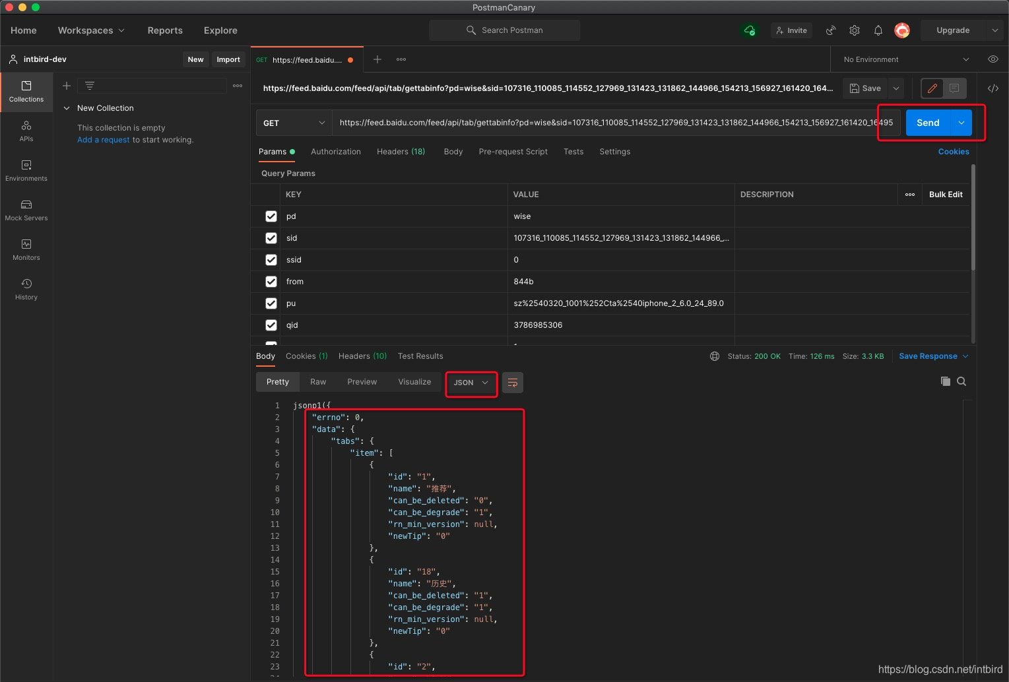Screen dimensions: 1009x682
Task: Open the notifications bell
Action: pos(878,30)
